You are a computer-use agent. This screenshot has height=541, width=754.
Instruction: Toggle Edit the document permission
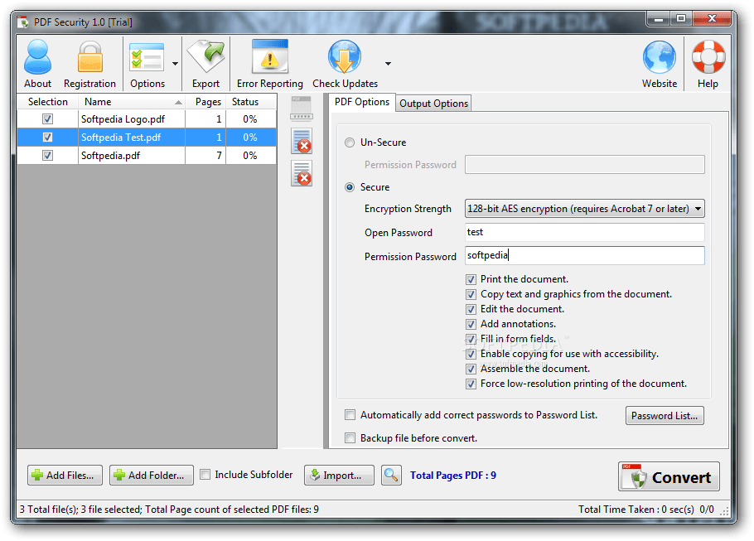471,309
